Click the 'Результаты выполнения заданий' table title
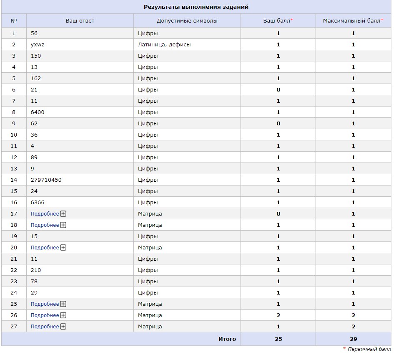This screenshot has width=396, height=353. click(196, 7)
